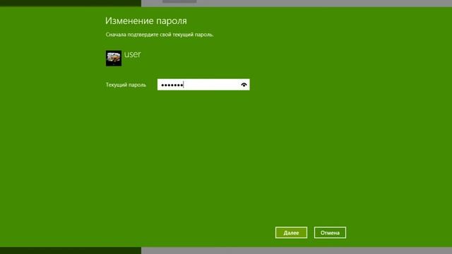Click the Текущий пароль input field
The height and width of the screenshot is (254, 452).
[203, 85]
